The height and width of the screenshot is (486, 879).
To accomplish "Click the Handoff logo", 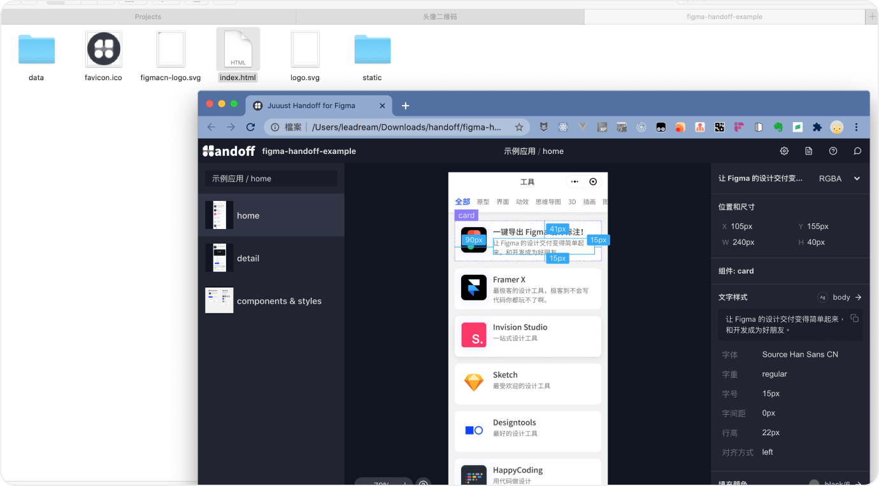I will pos(229,151).
